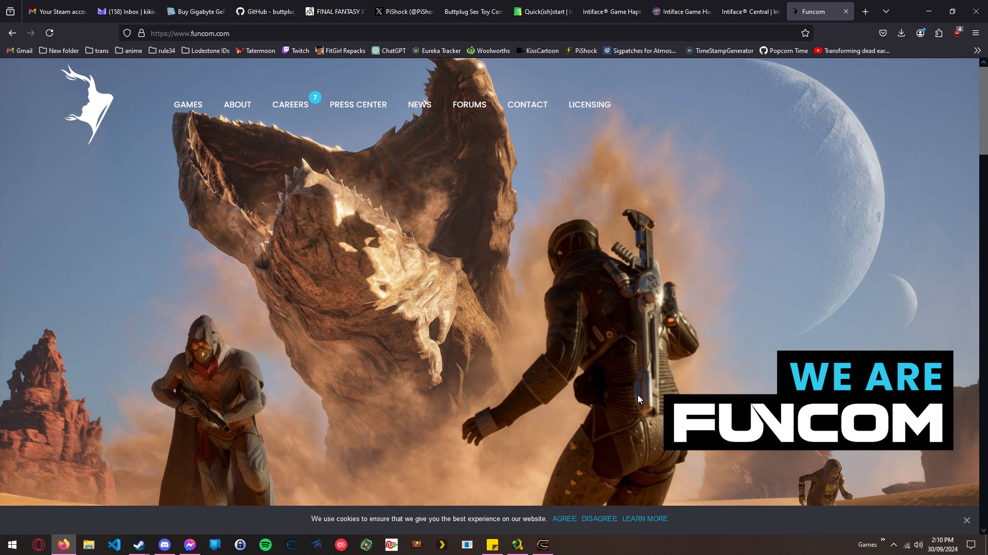Image resolution: width=988 pixels, height=555 pixels.
Task: Open the CAREERS page
Action: click(x=290, y=104)
